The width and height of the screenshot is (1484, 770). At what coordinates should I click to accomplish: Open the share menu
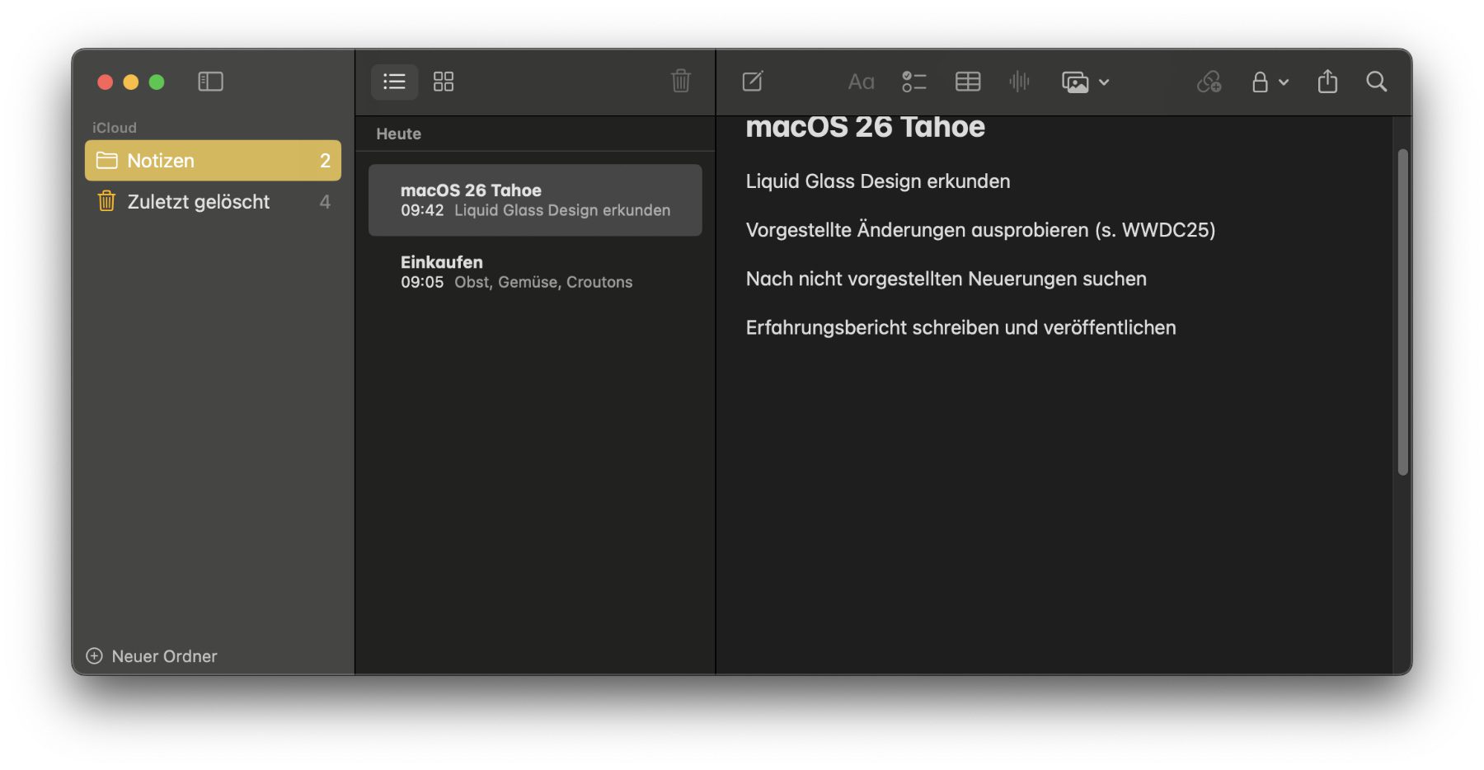click(1327, 82)
